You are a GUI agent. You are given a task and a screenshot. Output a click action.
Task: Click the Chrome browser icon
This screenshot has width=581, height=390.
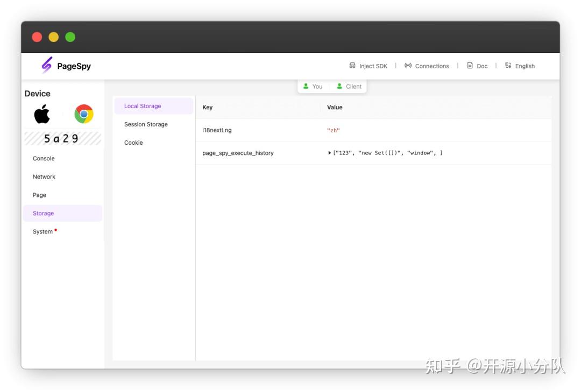point(83,114)
